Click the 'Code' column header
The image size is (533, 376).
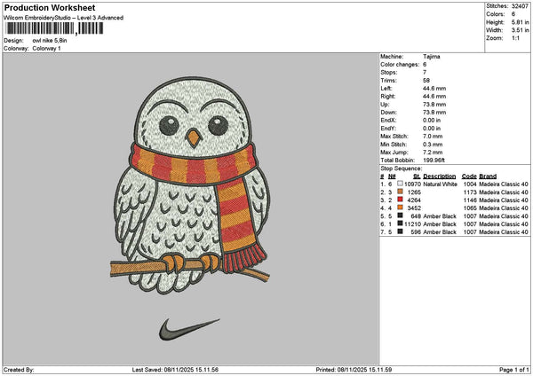469,176
